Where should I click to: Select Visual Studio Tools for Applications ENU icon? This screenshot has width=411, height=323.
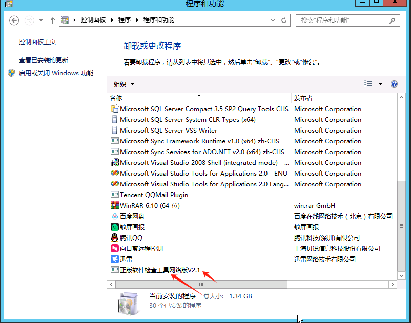[x=115, y=173]
